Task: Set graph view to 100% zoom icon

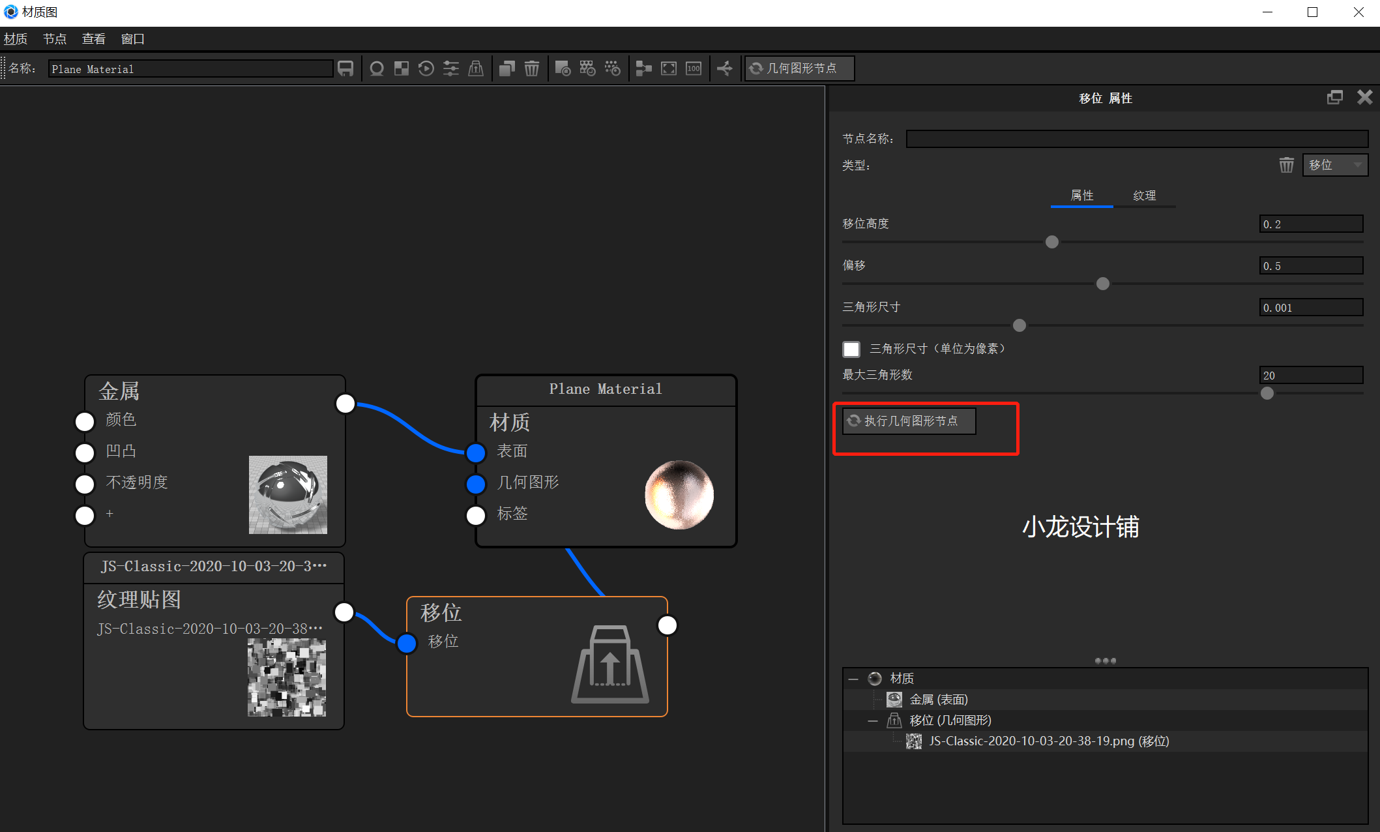Action: (x=693, y=68)
